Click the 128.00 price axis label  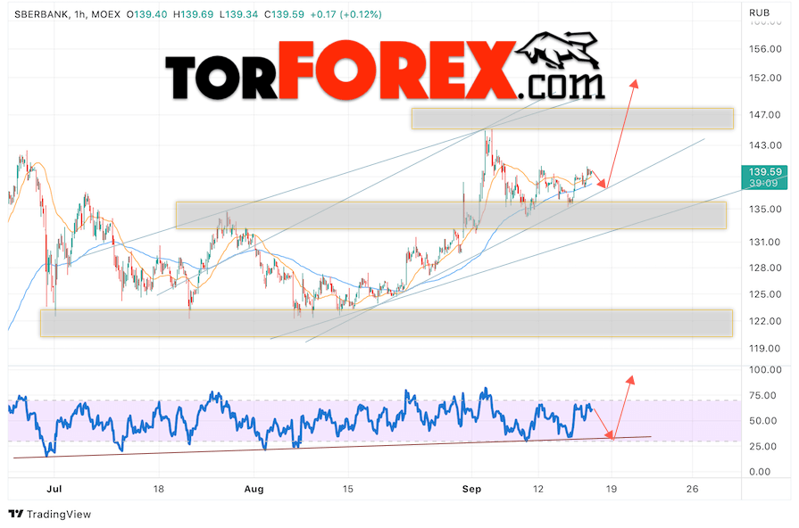[765, 268]
